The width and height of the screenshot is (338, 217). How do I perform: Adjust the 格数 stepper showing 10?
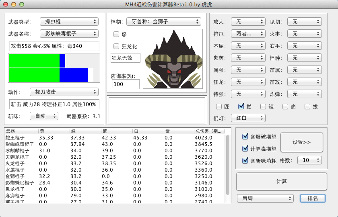tap(309, 160)
